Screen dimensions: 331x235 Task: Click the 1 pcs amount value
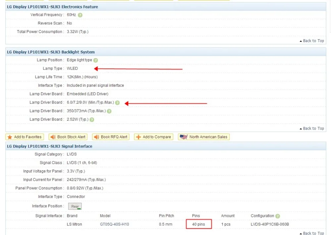point(226,224)
